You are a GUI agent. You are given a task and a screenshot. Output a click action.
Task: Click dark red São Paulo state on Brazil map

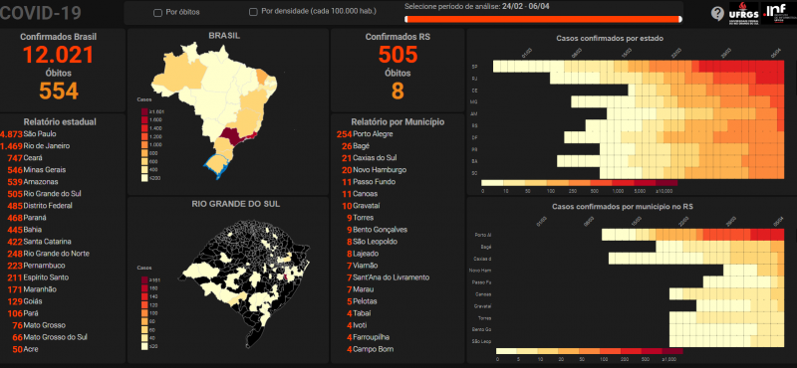pyautogui.click(x=234, y=134)
